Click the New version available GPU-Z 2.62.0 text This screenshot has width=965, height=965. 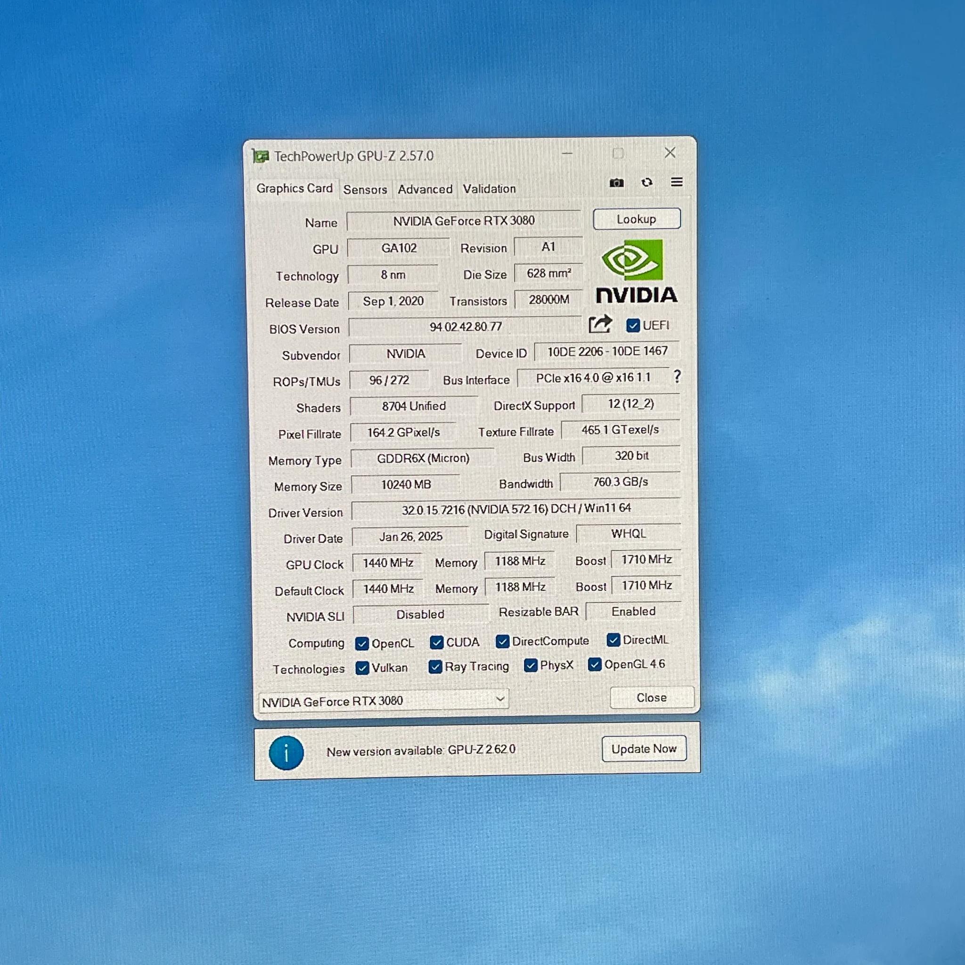click(421, 751)
